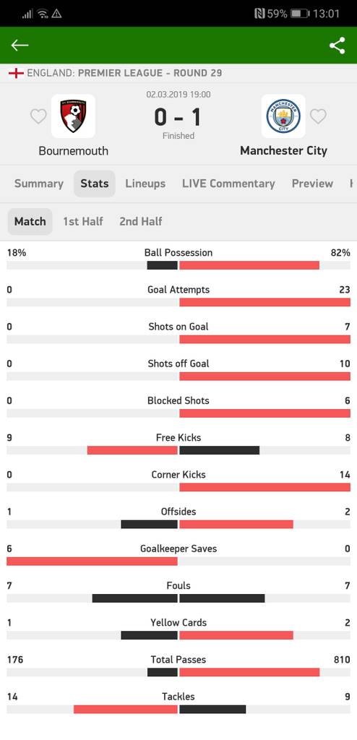Show 1st Half statistics
The image size is (357, 740).
(83, 221)
